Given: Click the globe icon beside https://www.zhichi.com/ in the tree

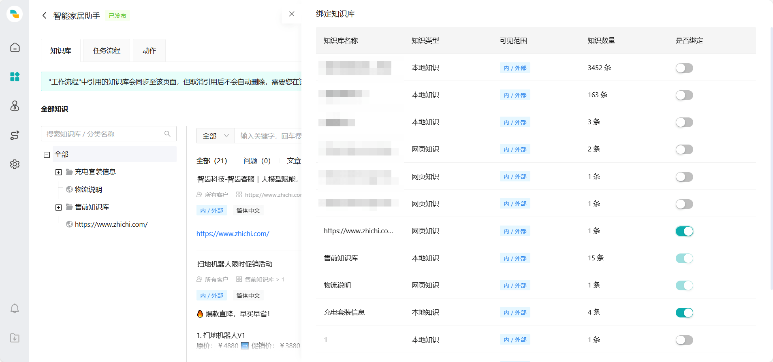Looking at the screenshot, I should pyautogui.click(x=69, y=224).
